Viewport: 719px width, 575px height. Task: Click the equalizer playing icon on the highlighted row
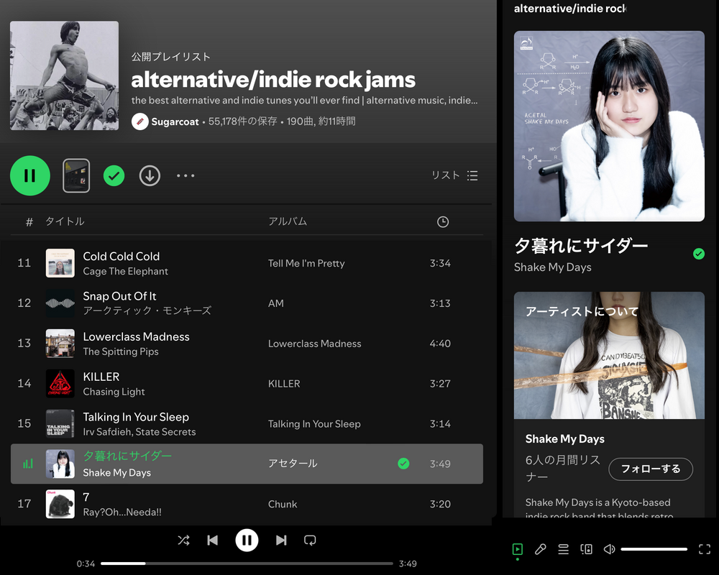(x=28, y=464)
